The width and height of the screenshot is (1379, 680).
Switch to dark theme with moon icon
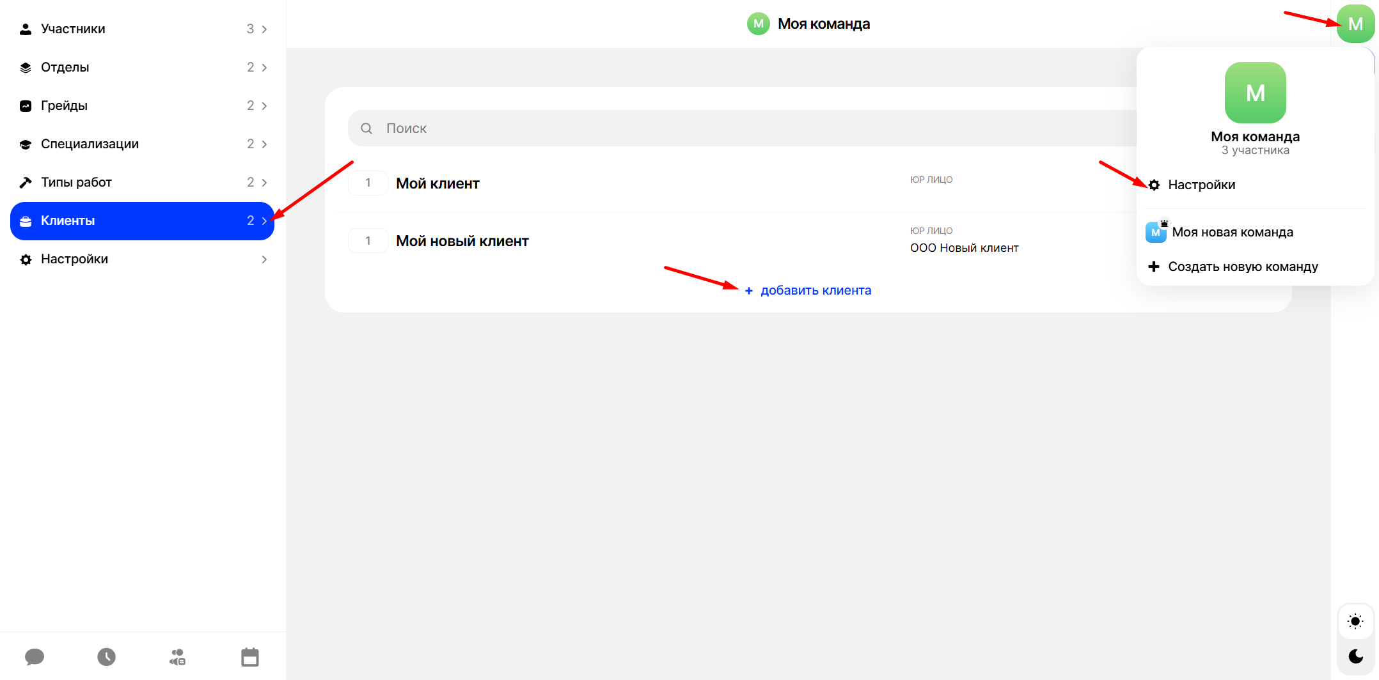[x=1355, y=656]
